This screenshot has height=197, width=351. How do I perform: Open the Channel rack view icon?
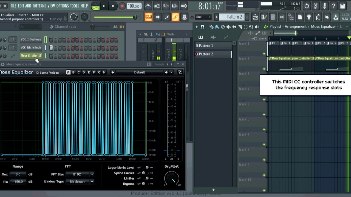click(273, 17)
